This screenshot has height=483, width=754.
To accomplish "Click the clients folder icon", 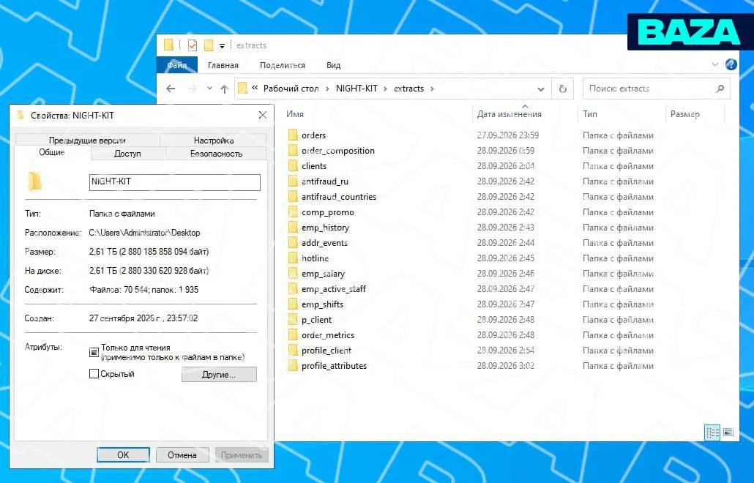I will click(293, 166).
